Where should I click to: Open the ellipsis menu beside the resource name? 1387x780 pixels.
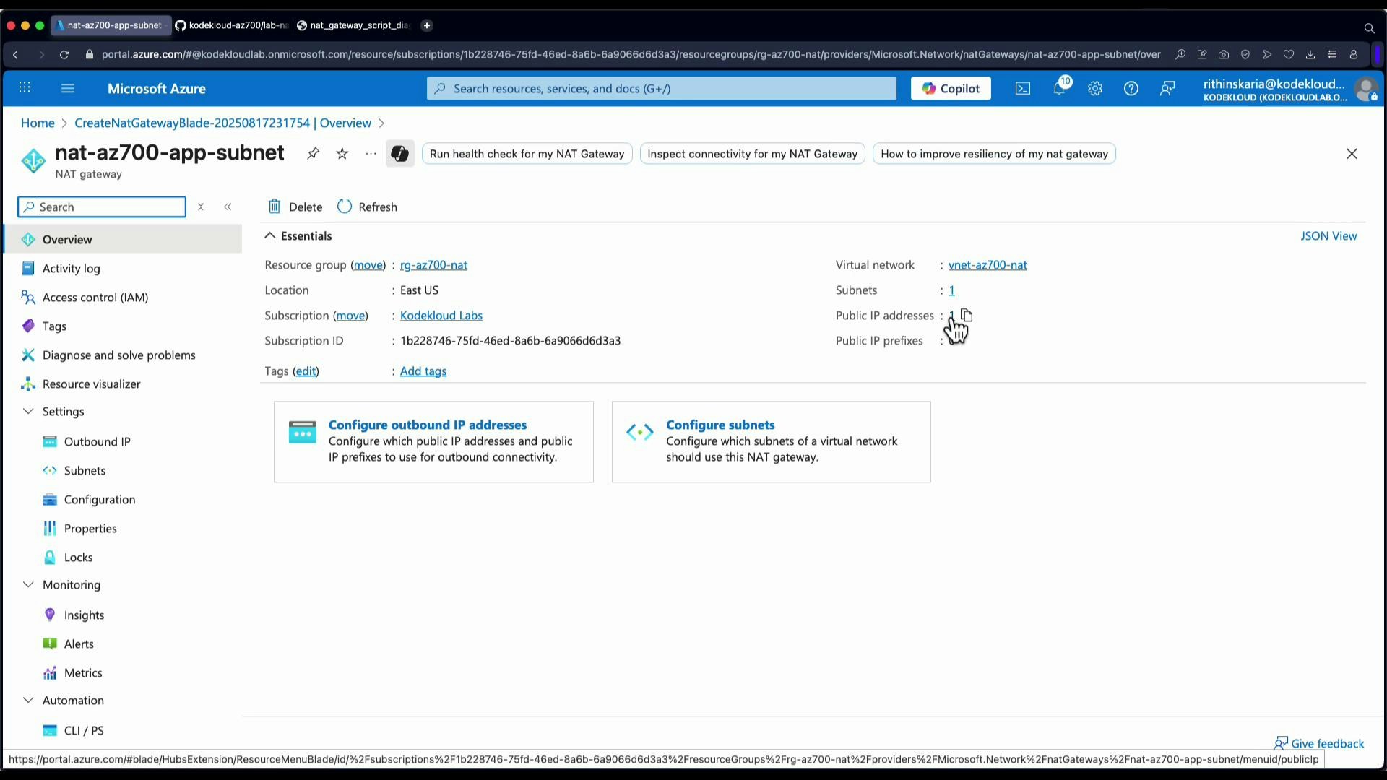point(371,154)
